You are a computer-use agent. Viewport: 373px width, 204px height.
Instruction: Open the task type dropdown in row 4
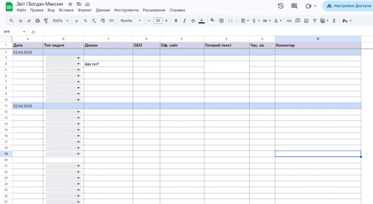(63, 64)
